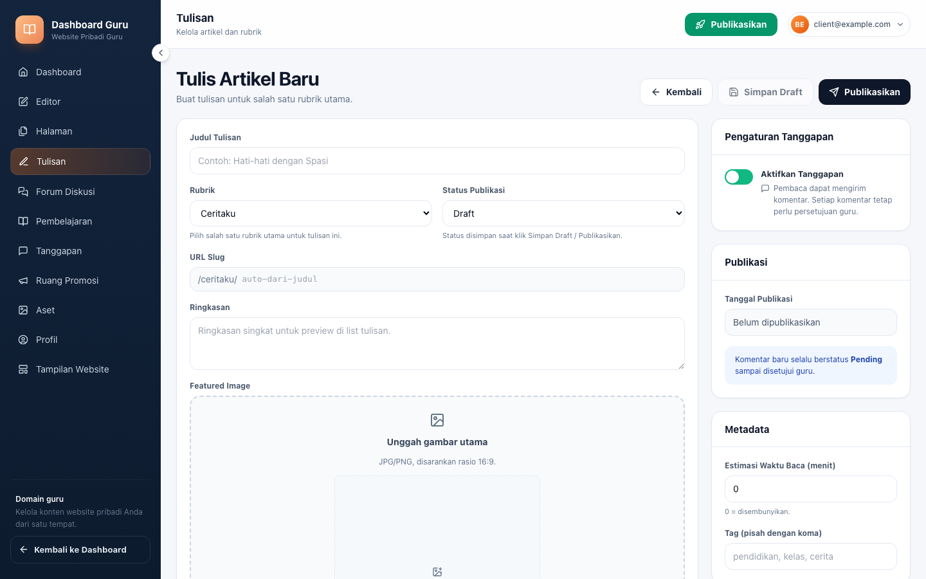Open the Profil menu item
Screen dimensions: 926x579
coord(80,340)
